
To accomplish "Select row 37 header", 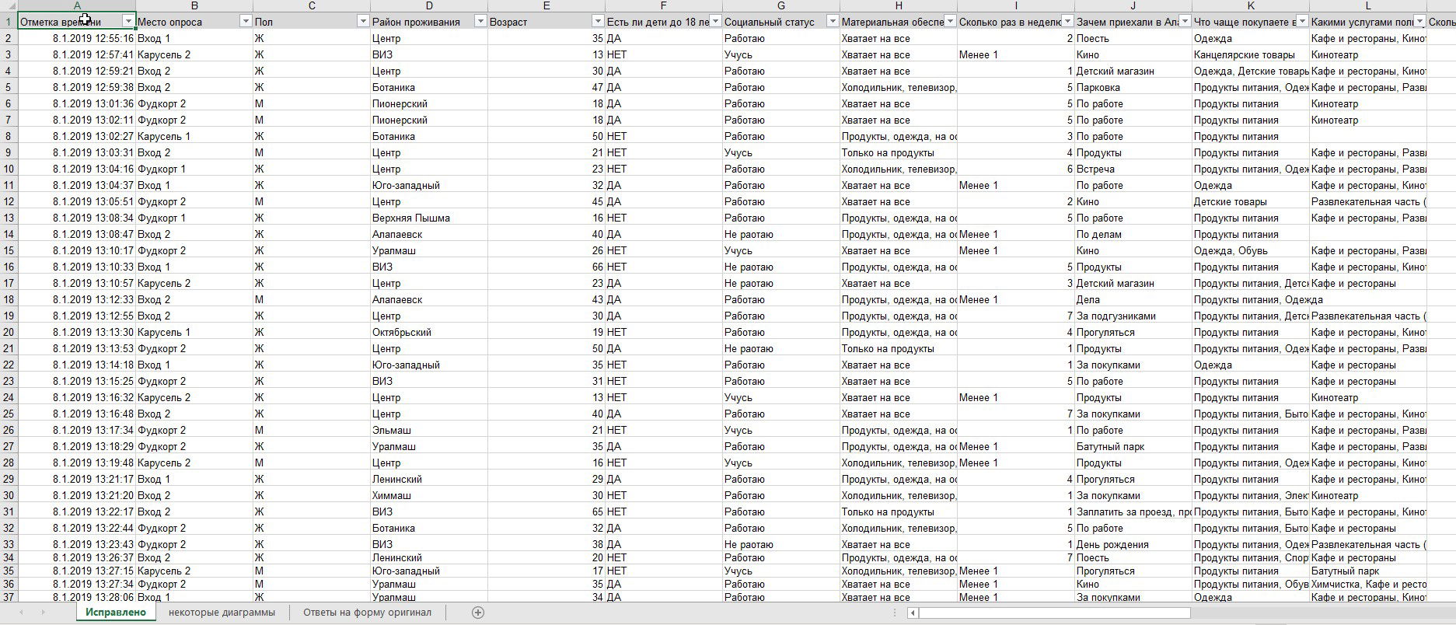I will [9, 597].
